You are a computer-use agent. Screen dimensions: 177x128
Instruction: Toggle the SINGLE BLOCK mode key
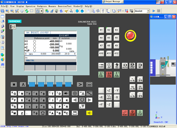coord(132,66)
